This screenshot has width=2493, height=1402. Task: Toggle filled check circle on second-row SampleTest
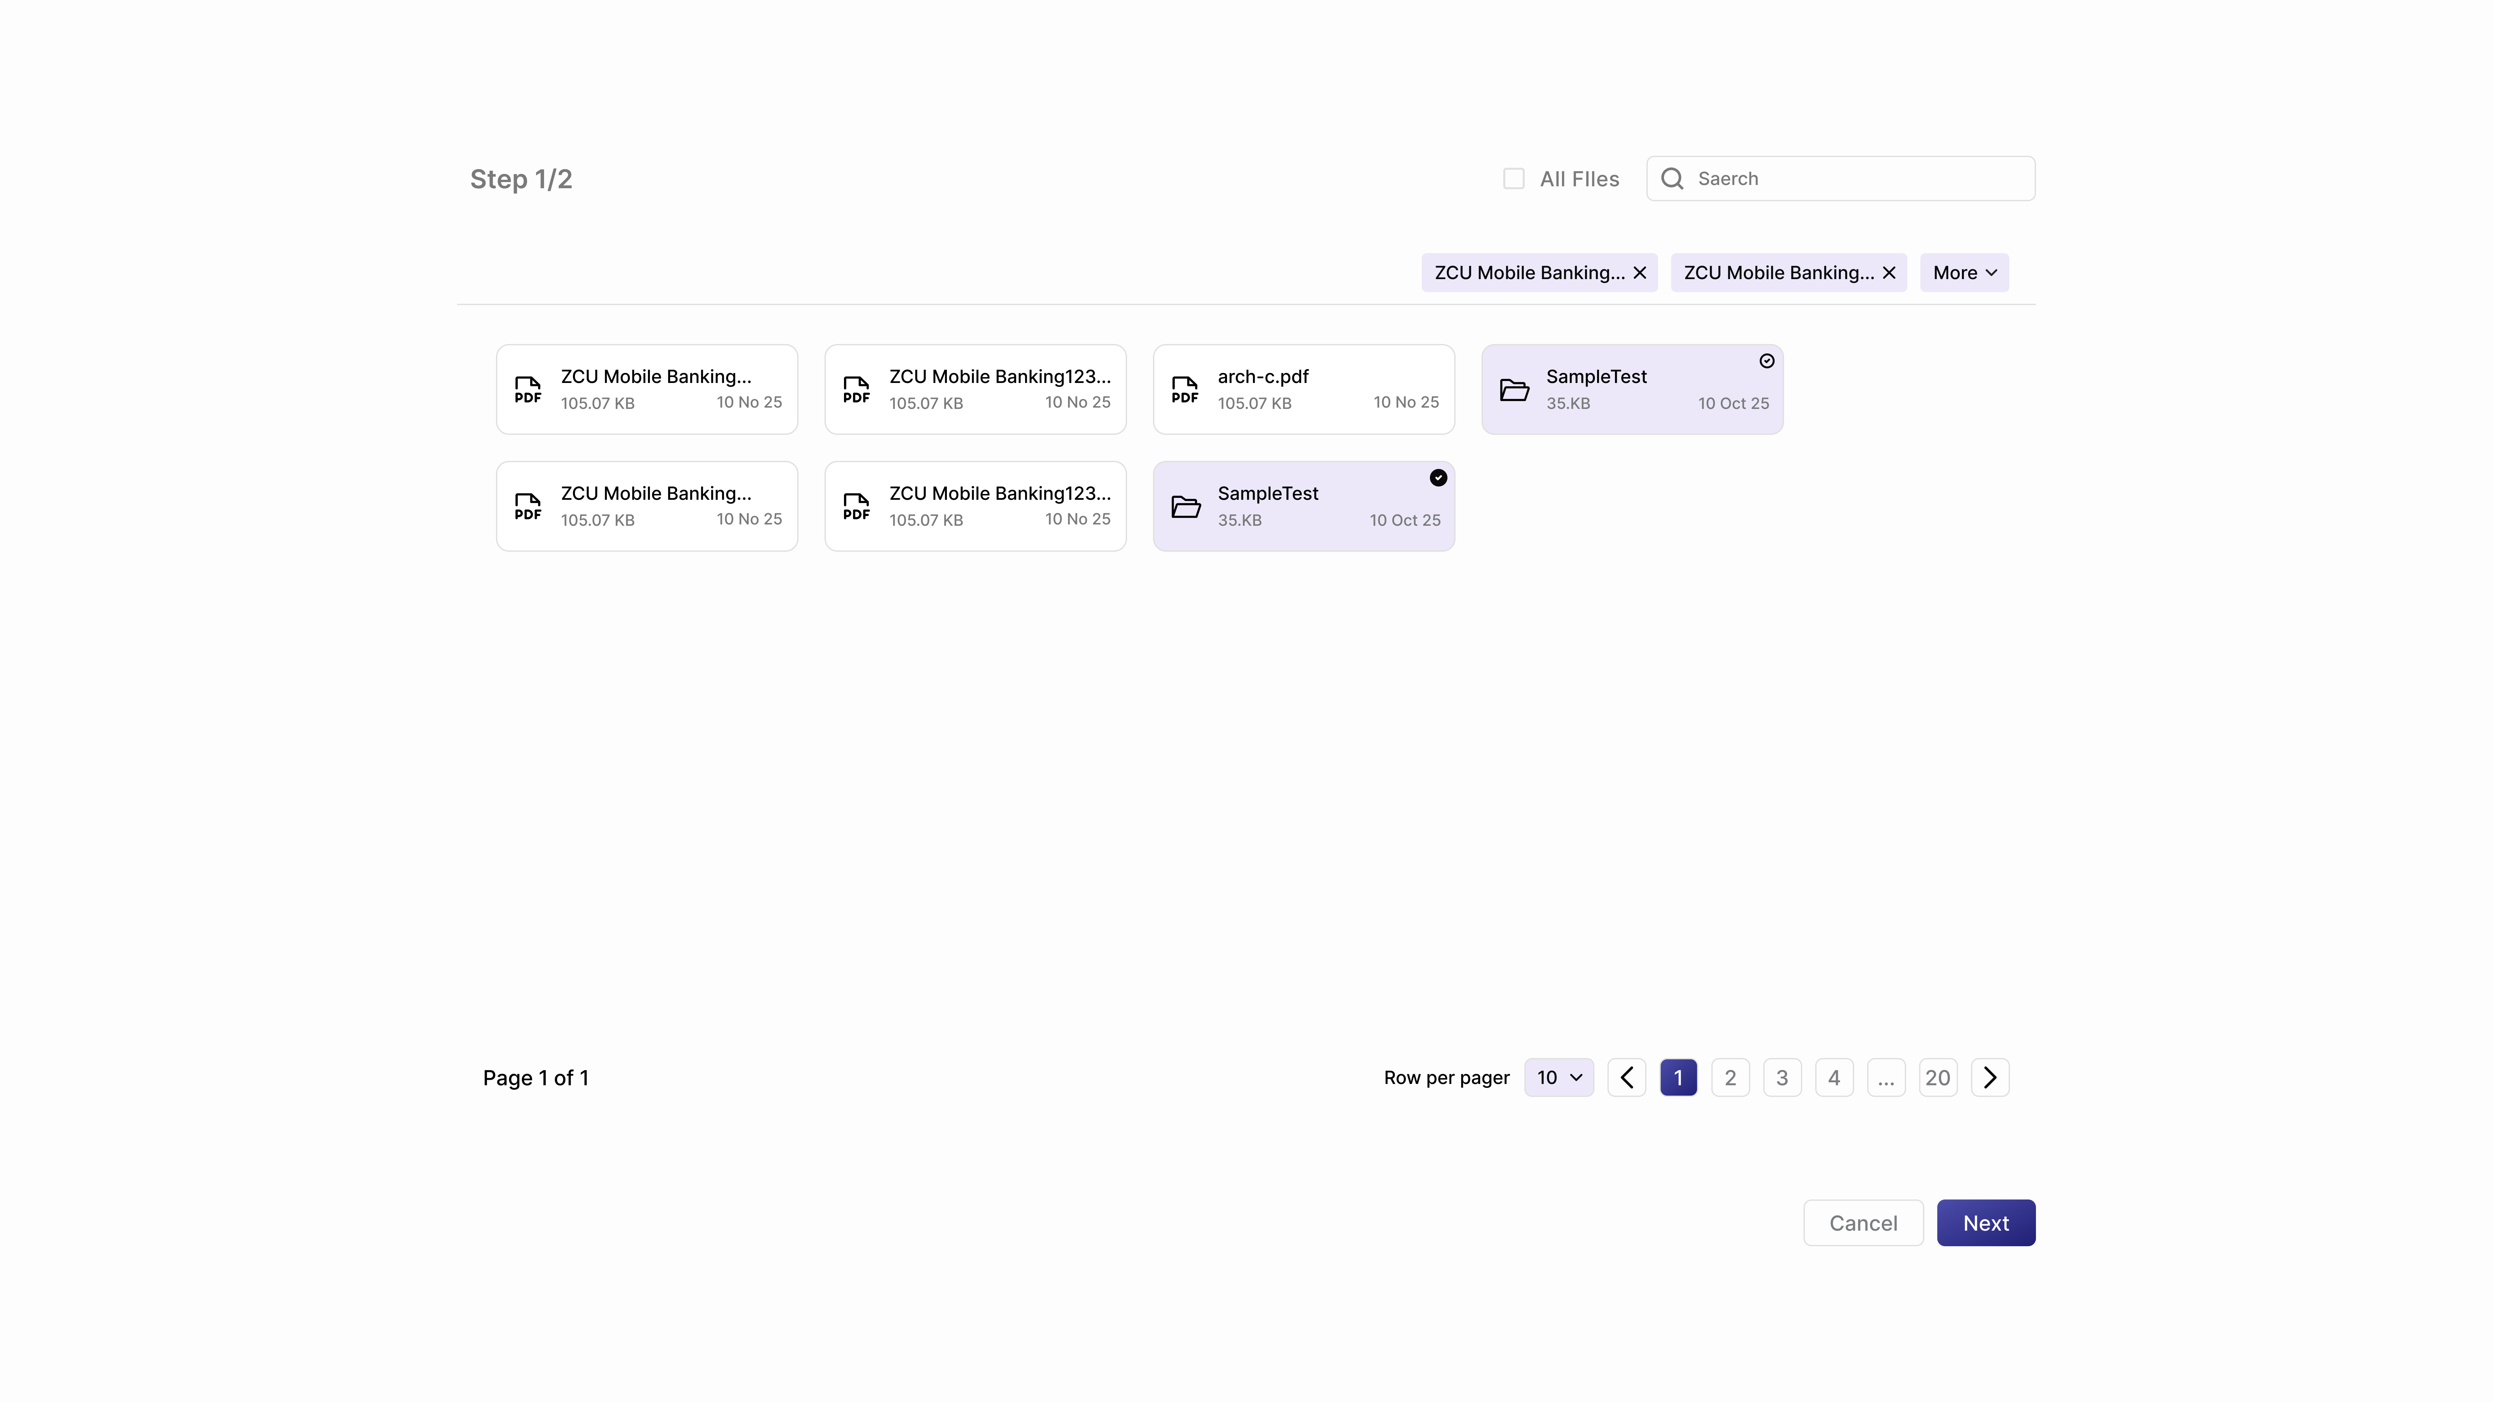tap(1438, 478)
